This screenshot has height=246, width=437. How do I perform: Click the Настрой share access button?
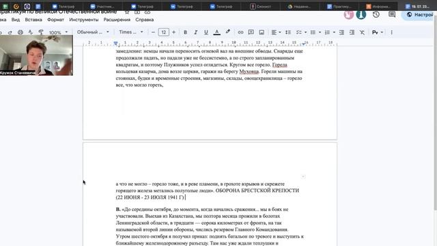click(419, 15)
